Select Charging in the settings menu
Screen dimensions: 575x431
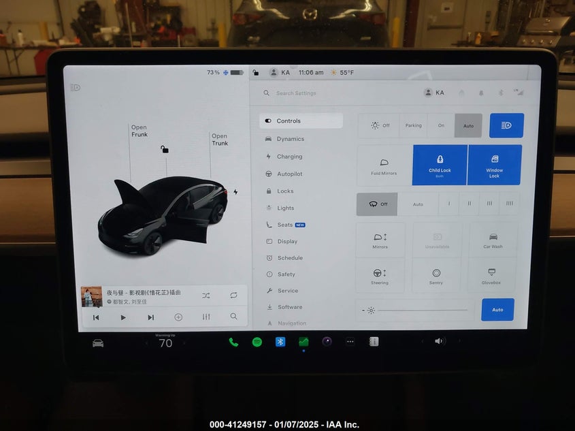coord(289,157)
